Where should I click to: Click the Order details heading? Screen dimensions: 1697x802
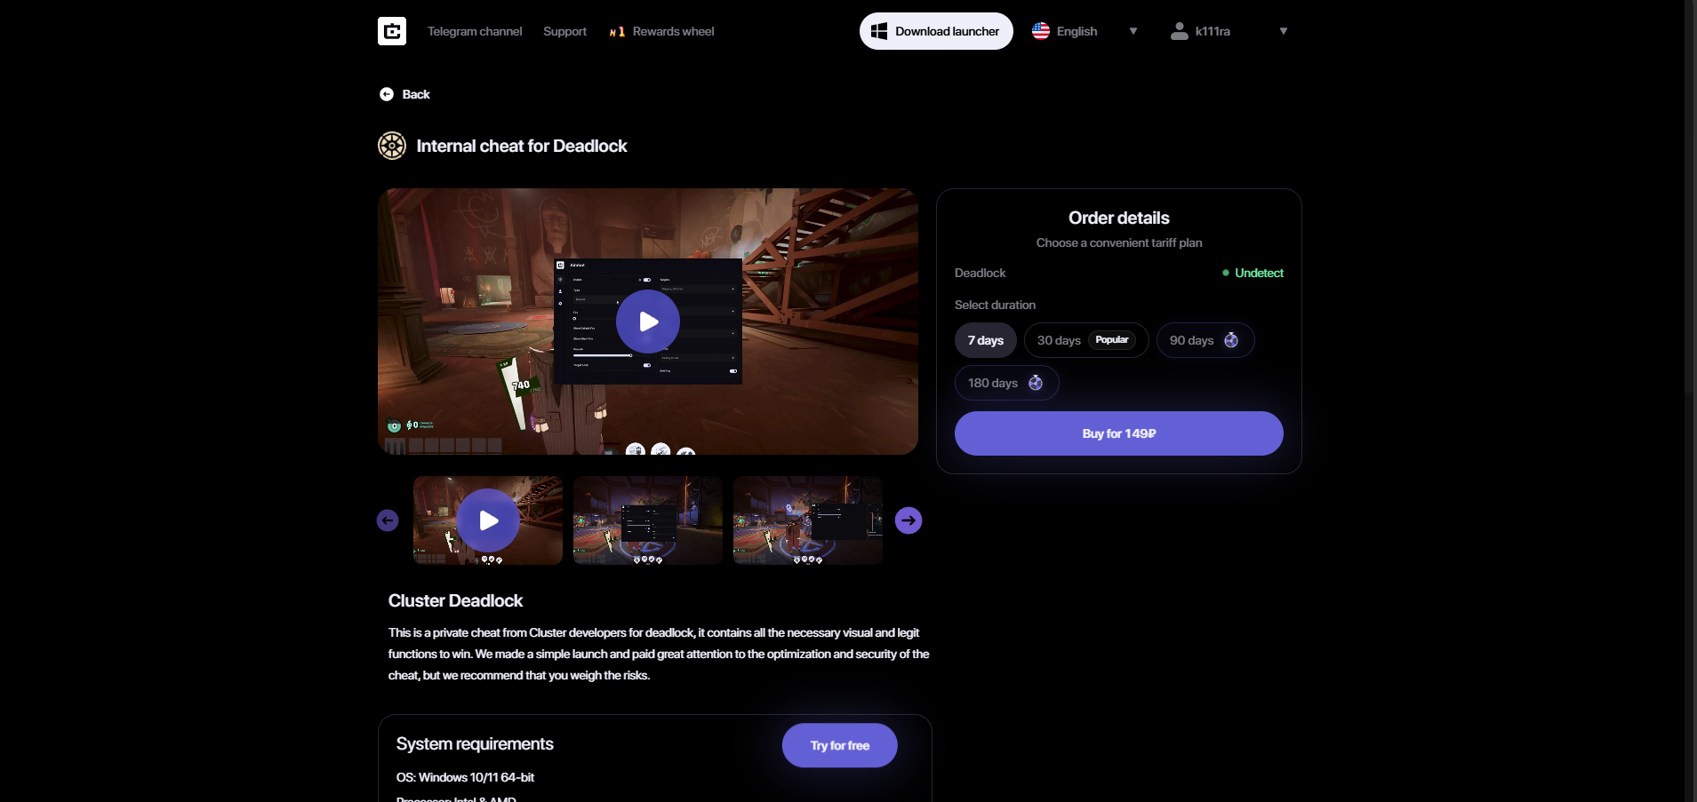pos(1119,218)
